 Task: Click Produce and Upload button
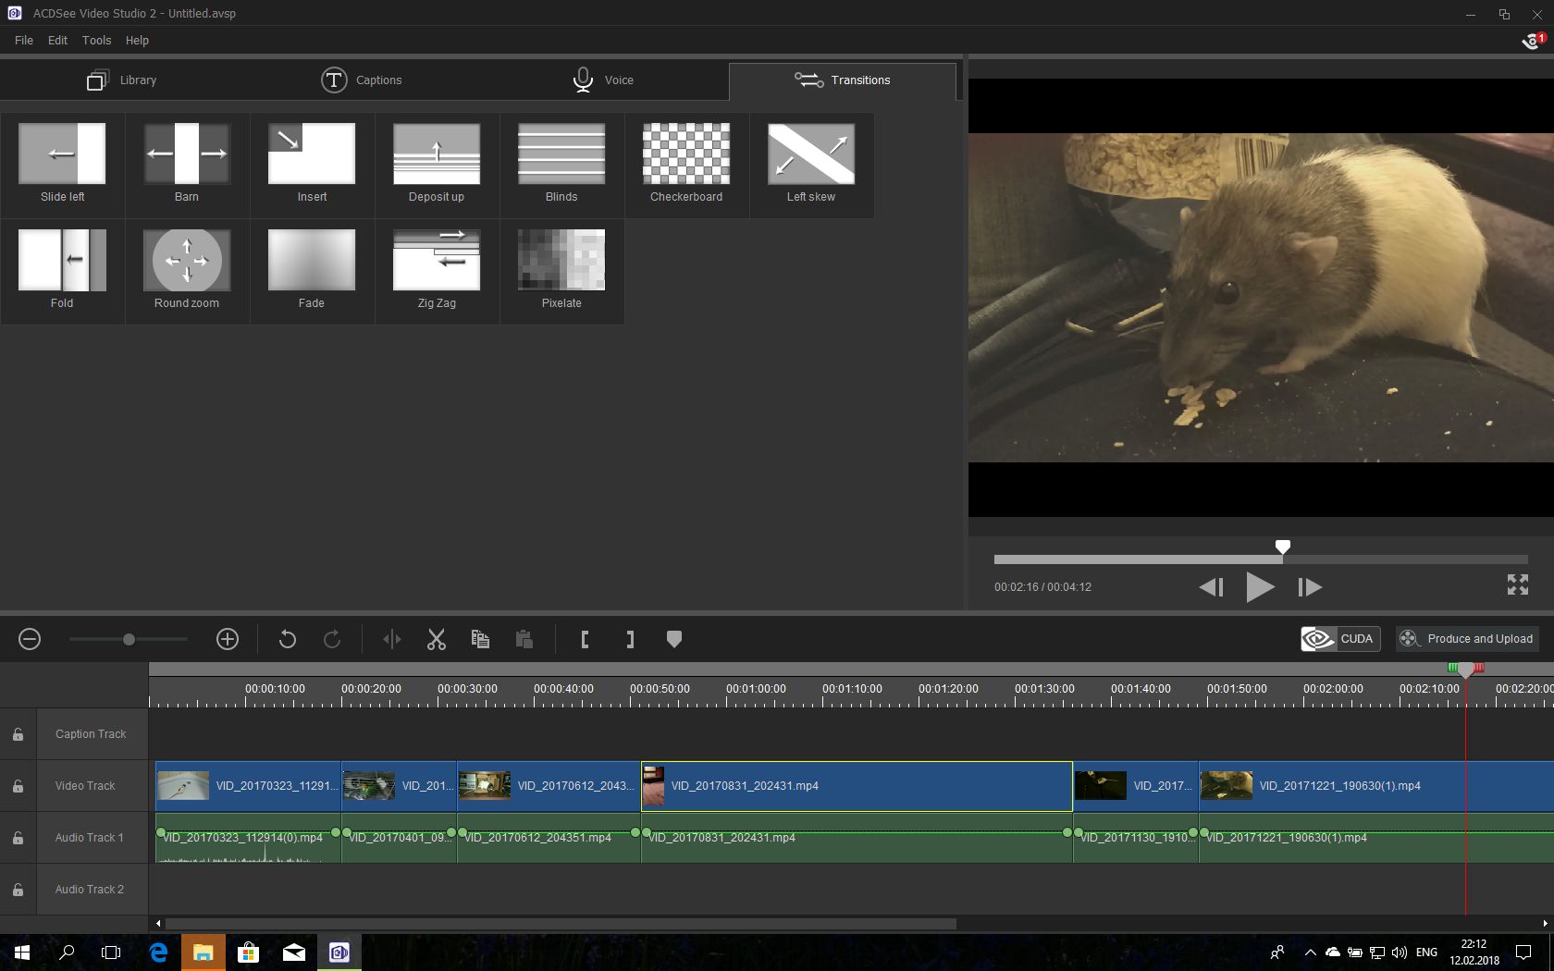click(1467, 639)
